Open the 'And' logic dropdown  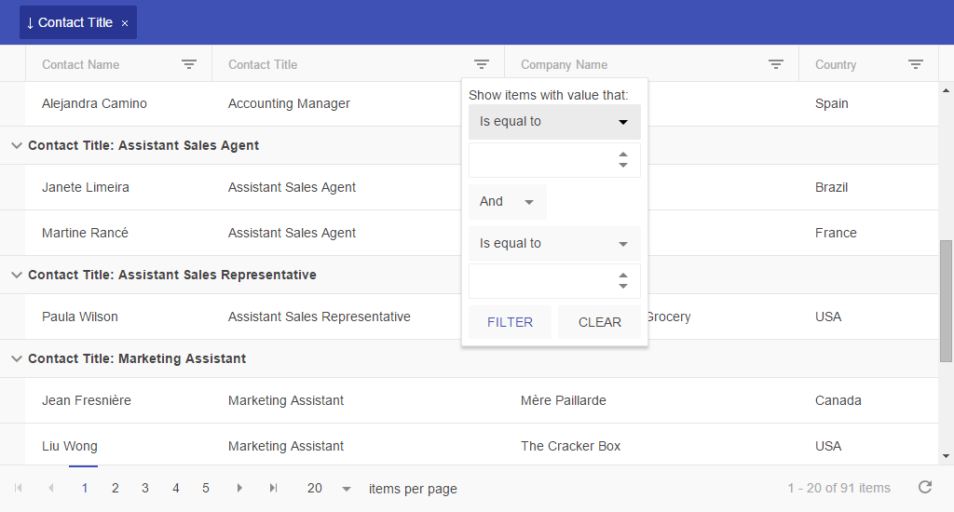[x=508, y=202]
